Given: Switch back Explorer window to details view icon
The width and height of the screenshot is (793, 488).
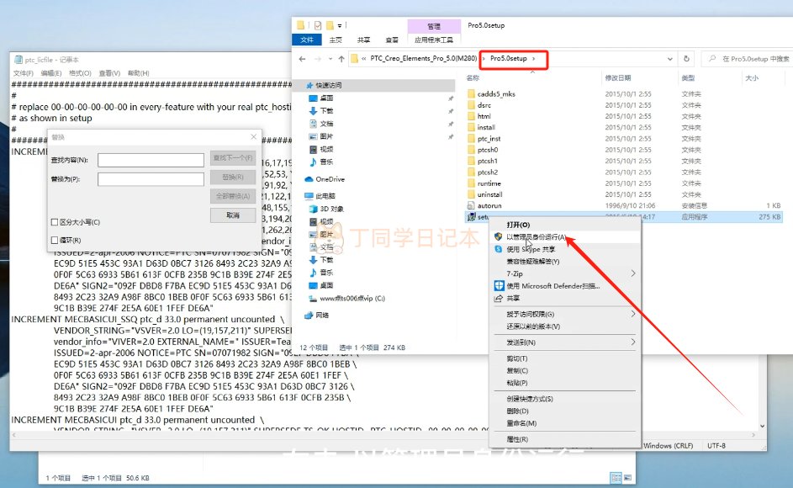Looking at the screenshot, I should (x=616, y=477).
